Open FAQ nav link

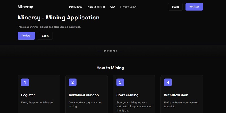tap(112, 7)
